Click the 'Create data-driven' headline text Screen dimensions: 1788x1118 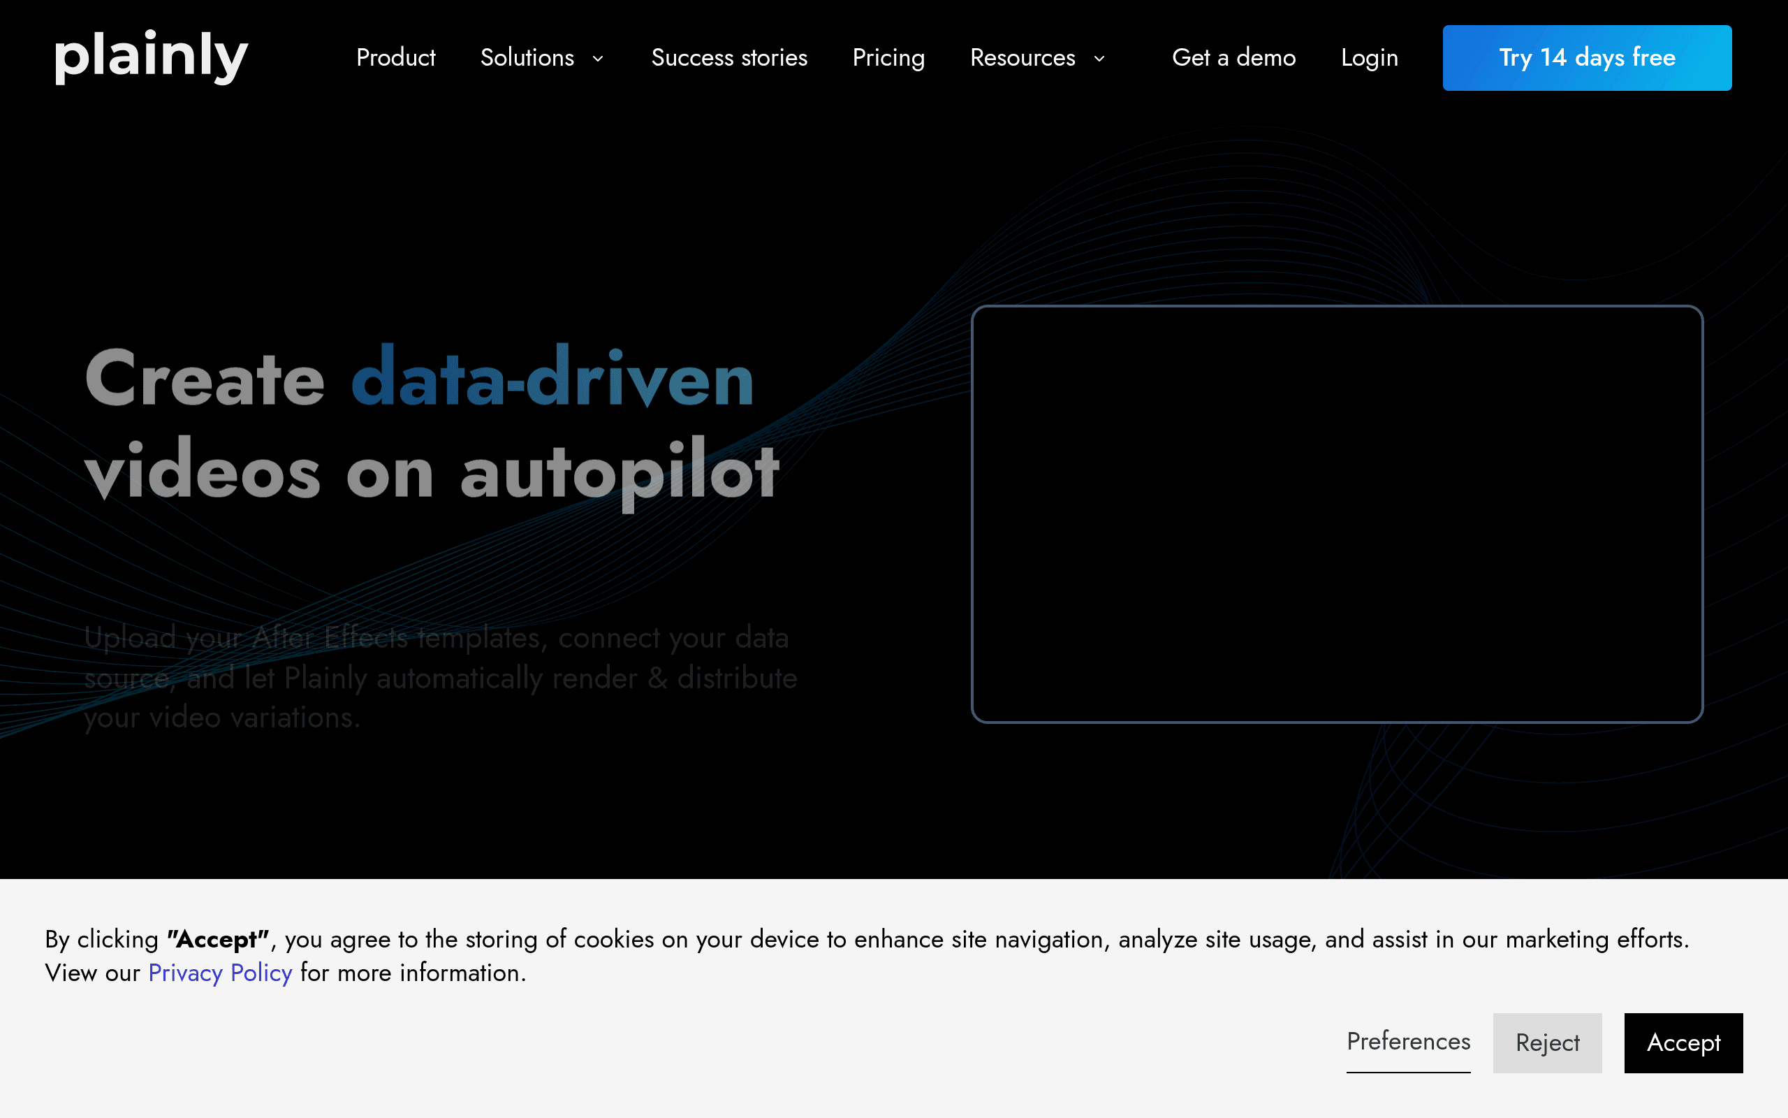click(419, 377)
